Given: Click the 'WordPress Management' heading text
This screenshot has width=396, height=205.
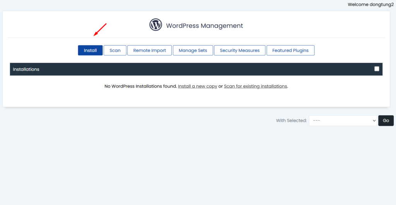Looking at the screenshot, I should point(204,26).
